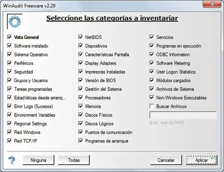Viewport: 224px width, 172px height.
Task: Toggle Display Adapters checkbox
Action: click(80, 63)
